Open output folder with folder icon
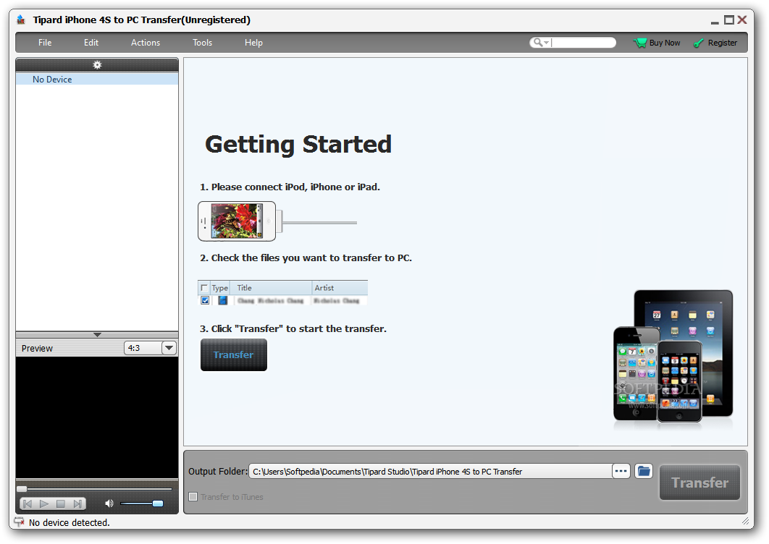 [644, 471]
